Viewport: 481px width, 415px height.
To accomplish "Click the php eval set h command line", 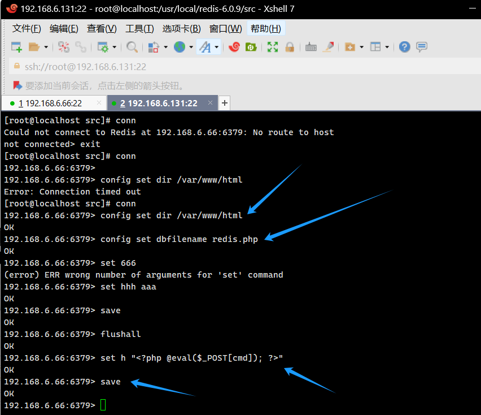I will [x=143, y=358].
